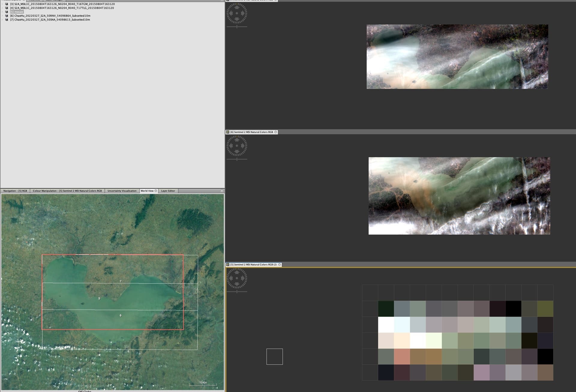Click zoom slider handle in top image view
This screenshot has height=392, width=576.
click(237, 27)
